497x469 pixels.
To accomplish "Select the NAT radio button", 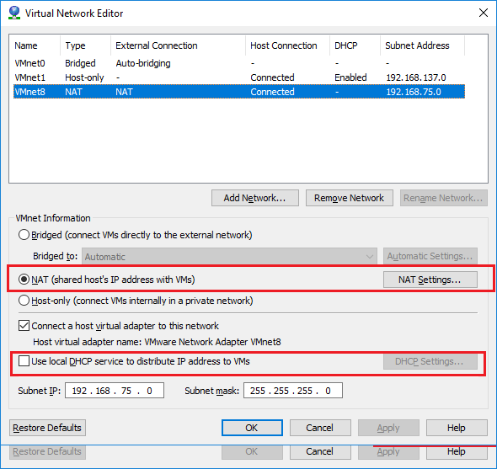I will 24,280.
